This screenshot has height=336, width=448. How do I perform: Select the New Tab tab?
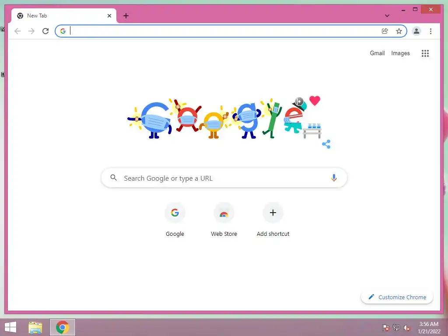click(64, 16)
